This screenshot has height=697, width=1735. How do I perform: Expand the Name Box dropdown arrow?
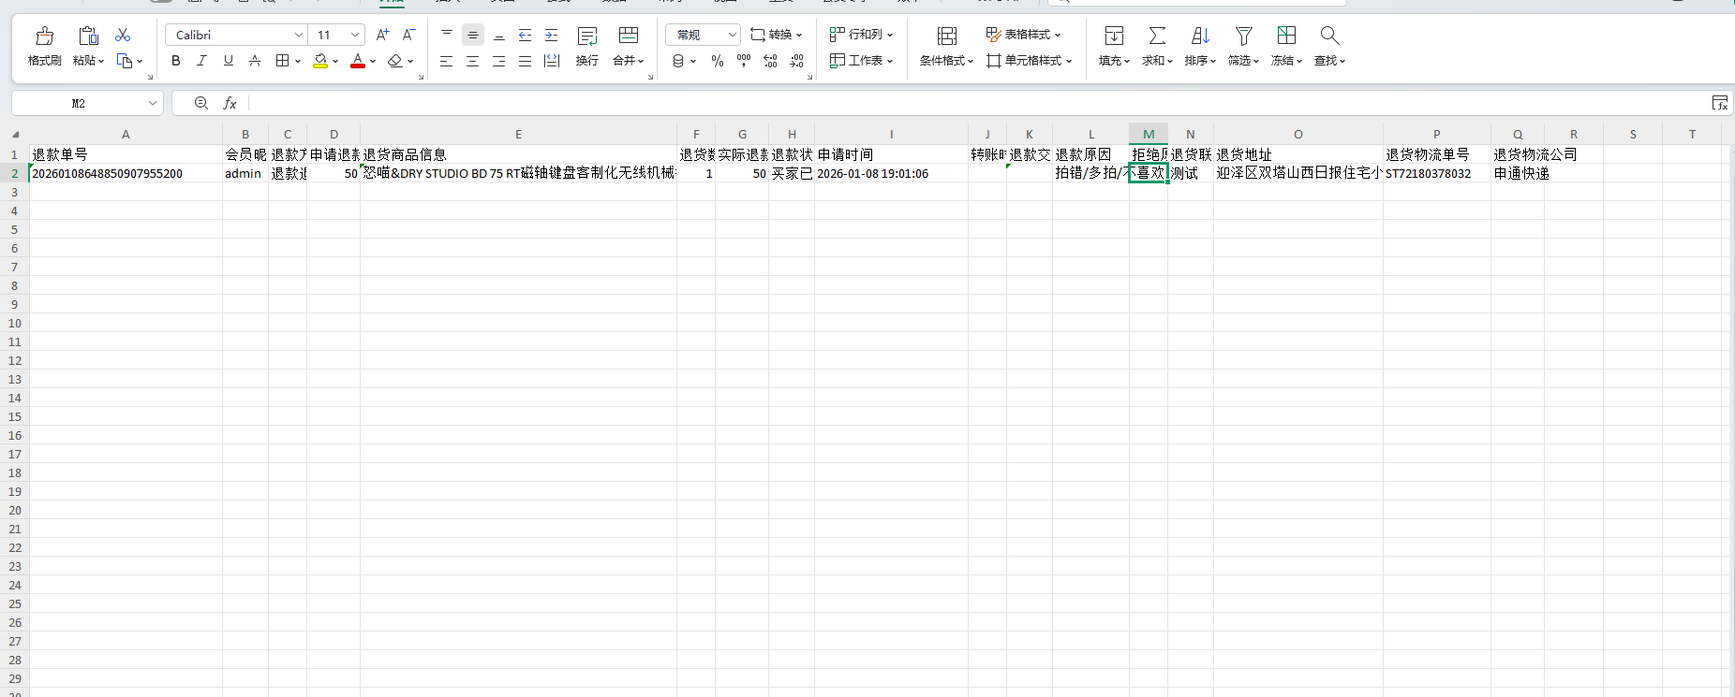click(x=152, y=103)
